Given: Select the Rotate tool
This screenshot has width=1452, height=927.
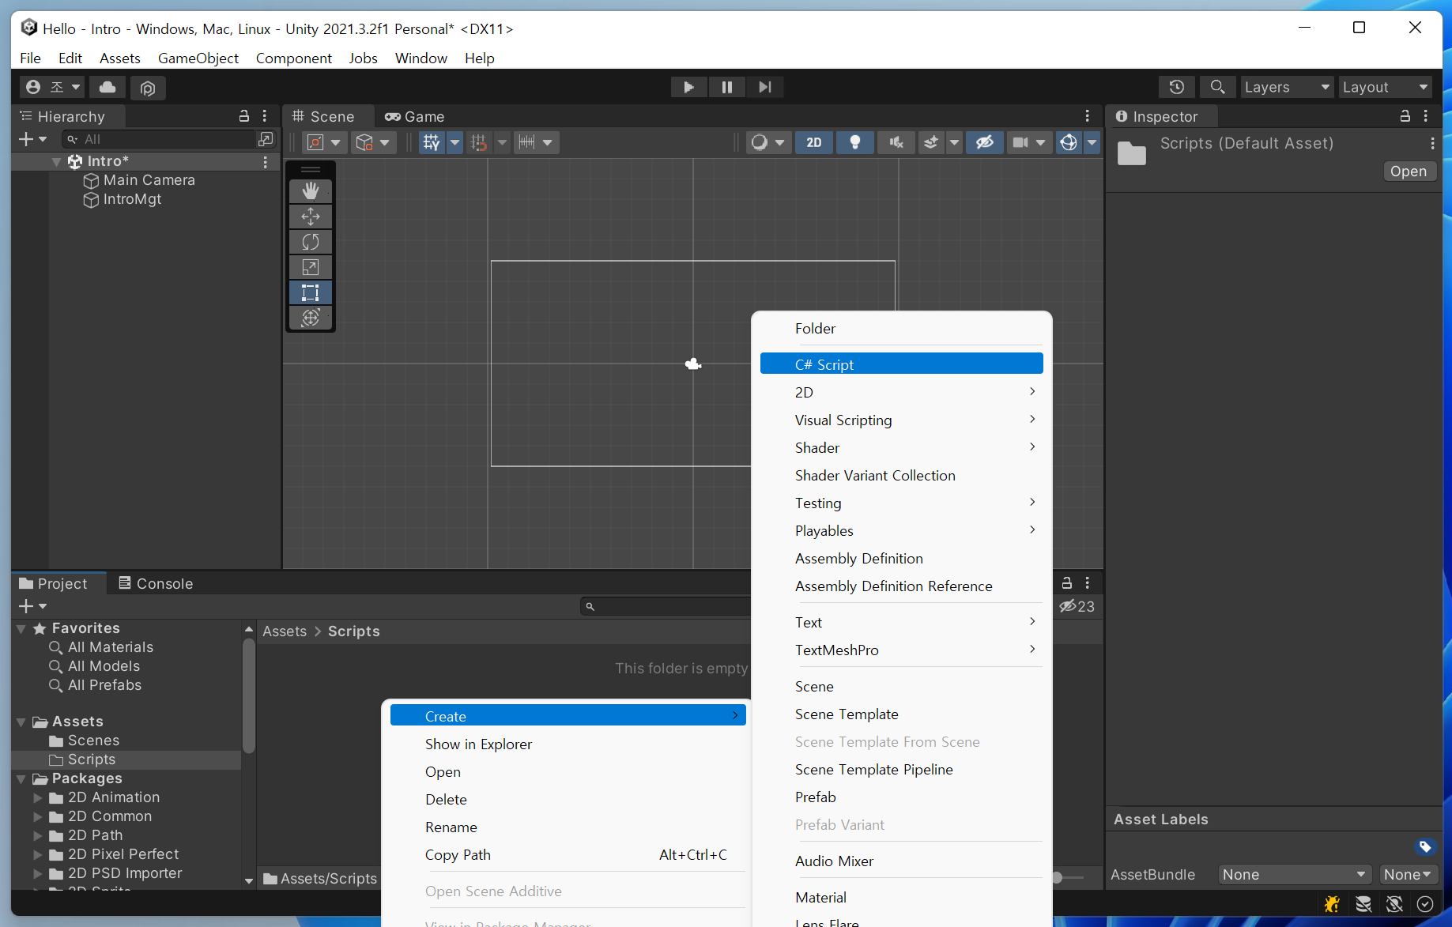Looking at the screenshot, I should tap(311, 242).
